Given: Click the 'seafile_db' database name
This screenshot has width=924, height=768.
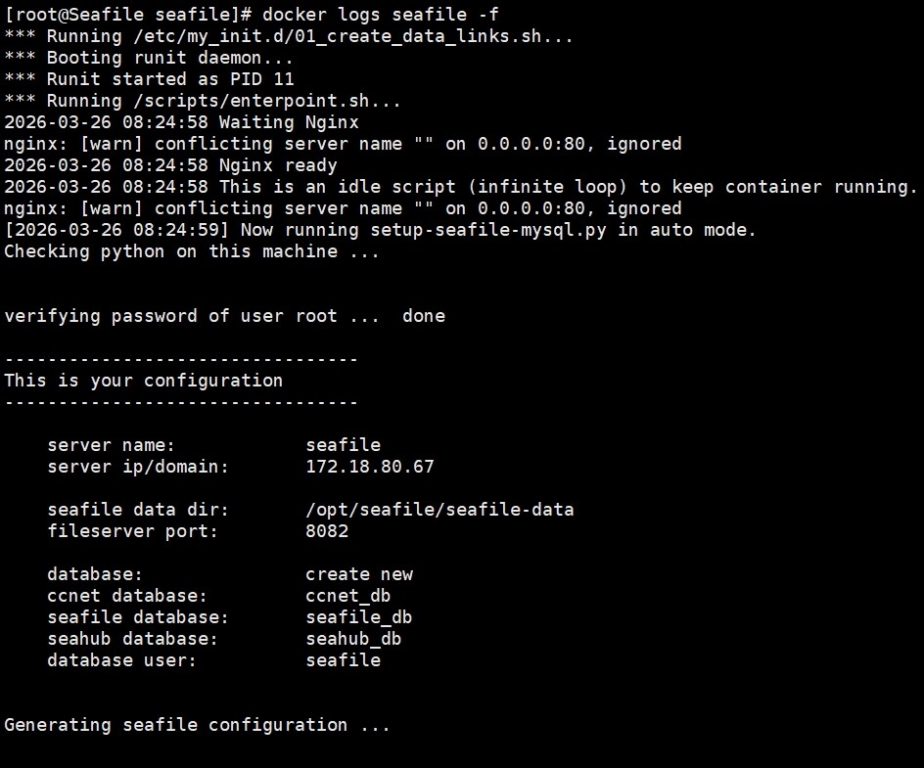Looking at the screenshot, I should (x=358, y=617).
